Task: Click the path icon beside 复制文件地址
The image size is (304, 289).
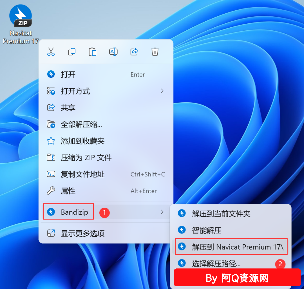Action: tap(51, 174)
